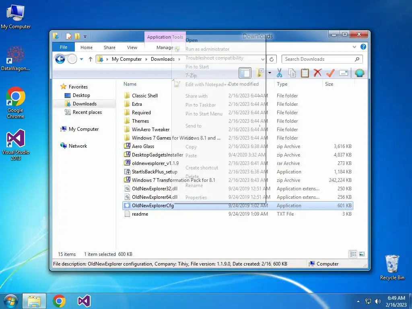Open the File ribbon tab

tap(64, 47)
